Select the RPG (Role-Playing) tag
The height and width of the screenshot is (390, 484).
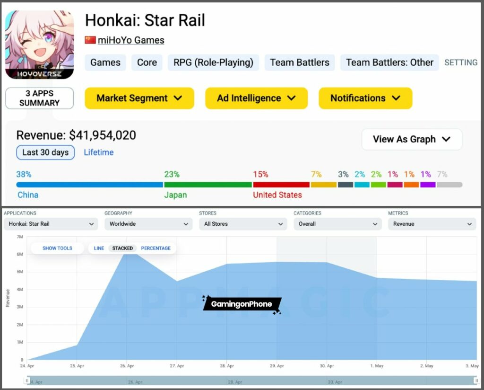click(x=213, y=62)
